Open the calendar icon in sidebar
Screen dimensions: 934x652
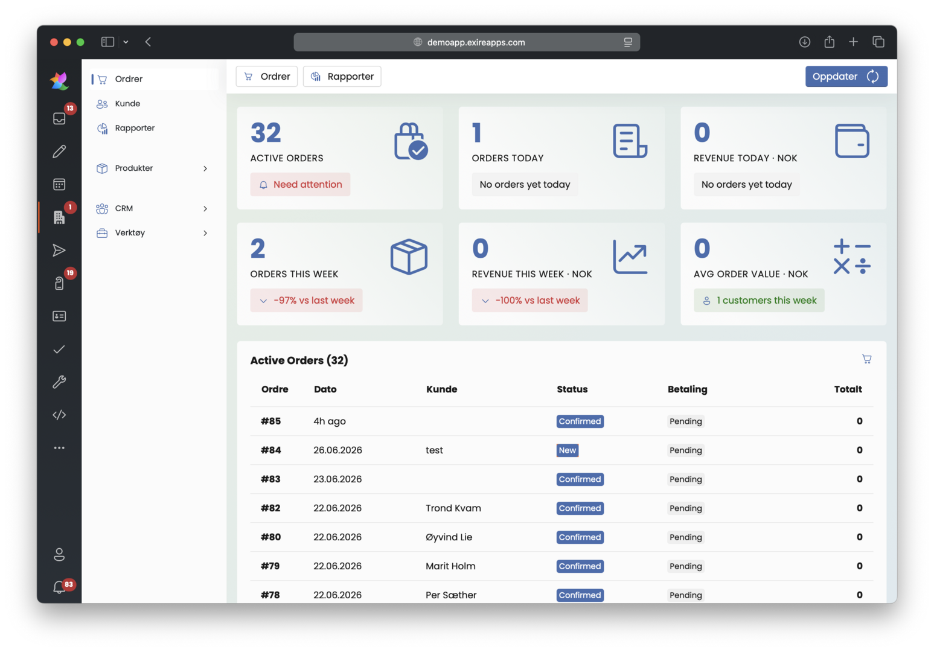(x=59, y=184)
